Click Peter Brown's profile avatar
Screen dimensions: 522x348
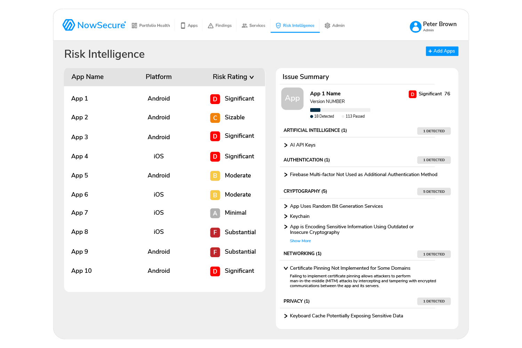pos(416,27)
